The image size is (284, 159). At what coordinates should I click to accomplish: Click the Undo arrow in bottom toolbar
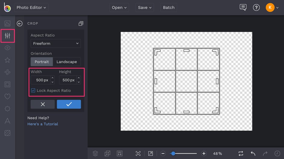[253, 153]
